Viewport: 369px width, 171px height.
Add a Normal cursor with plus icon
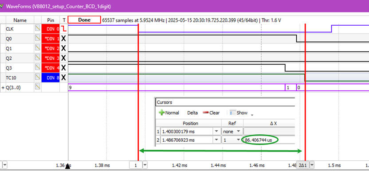point(169,113)
